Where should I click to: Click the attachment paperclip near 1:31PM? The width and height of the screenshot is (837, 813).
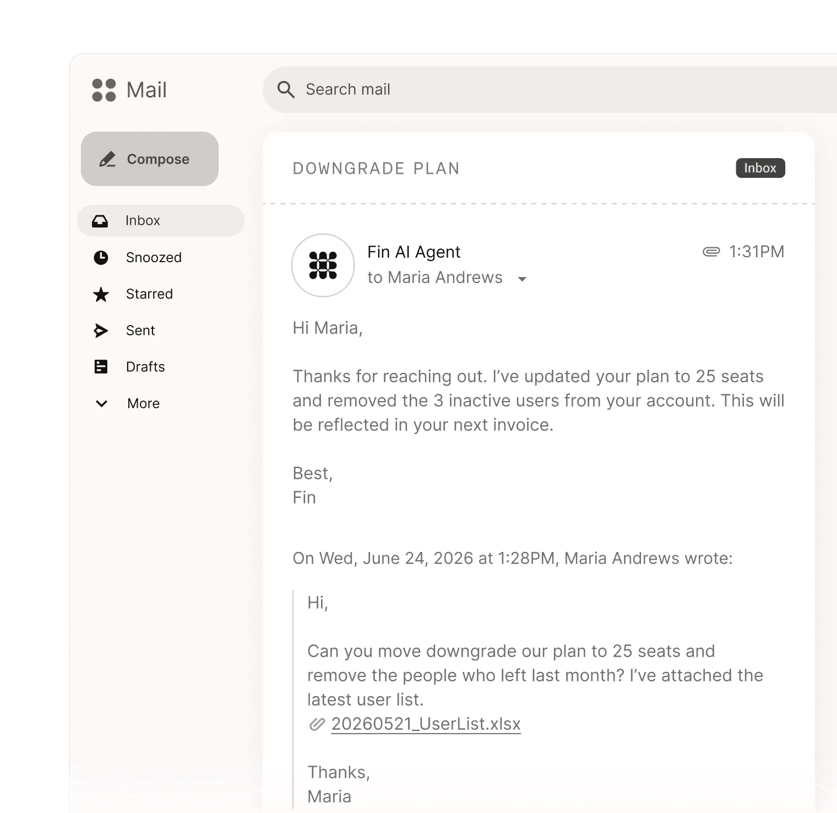click(711, 252)
